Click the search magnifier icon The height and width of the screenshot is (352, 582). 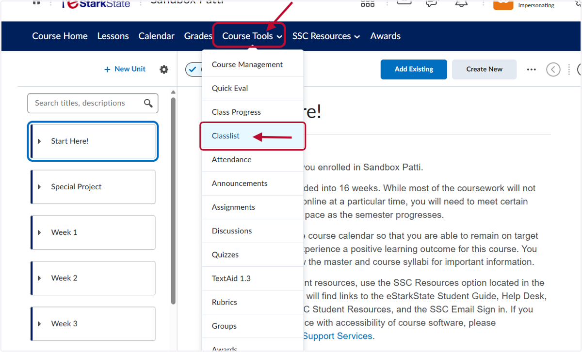tap(148, 103)
